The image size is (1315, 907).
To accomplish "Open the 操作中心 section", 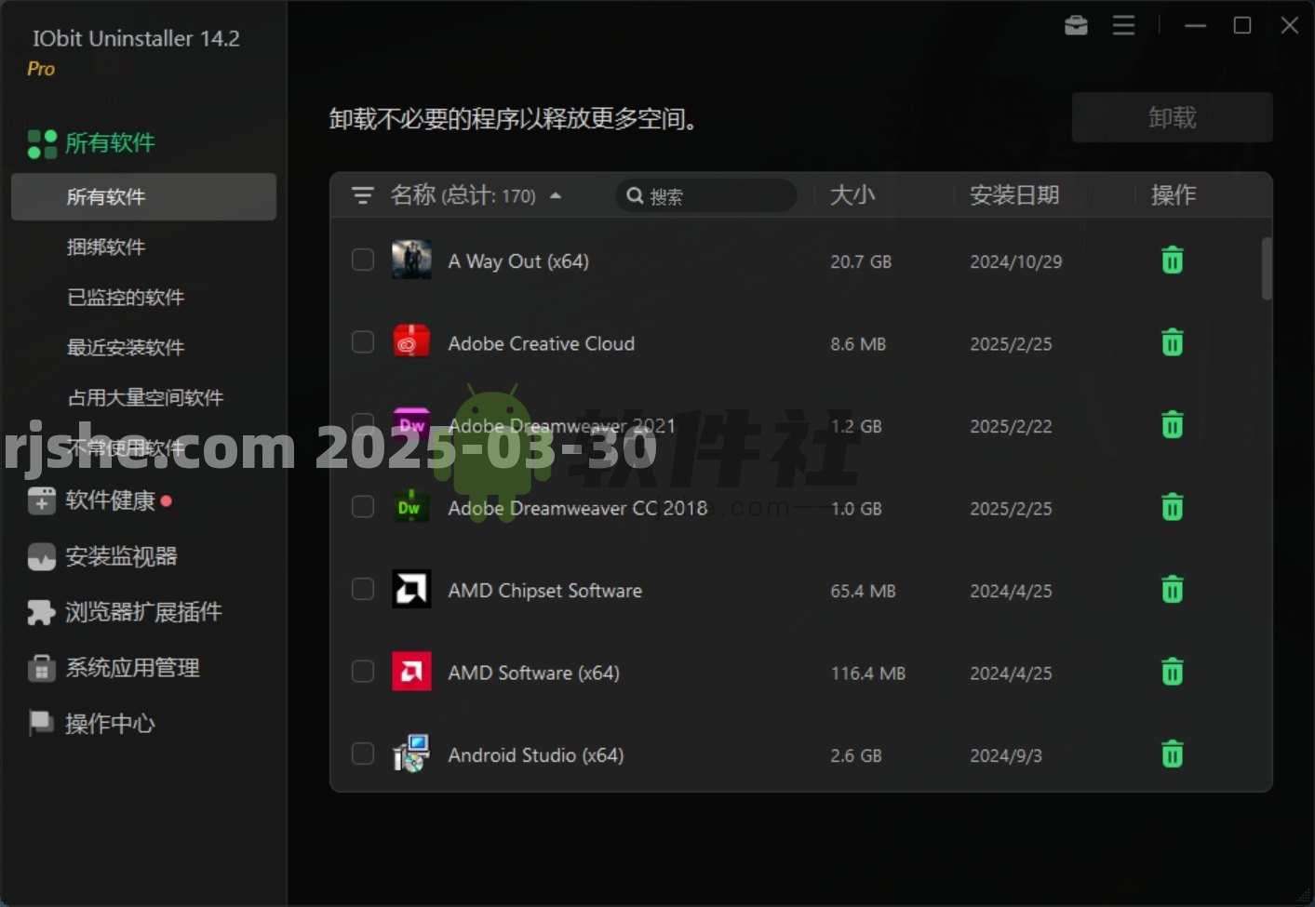I will pos(110,724).
